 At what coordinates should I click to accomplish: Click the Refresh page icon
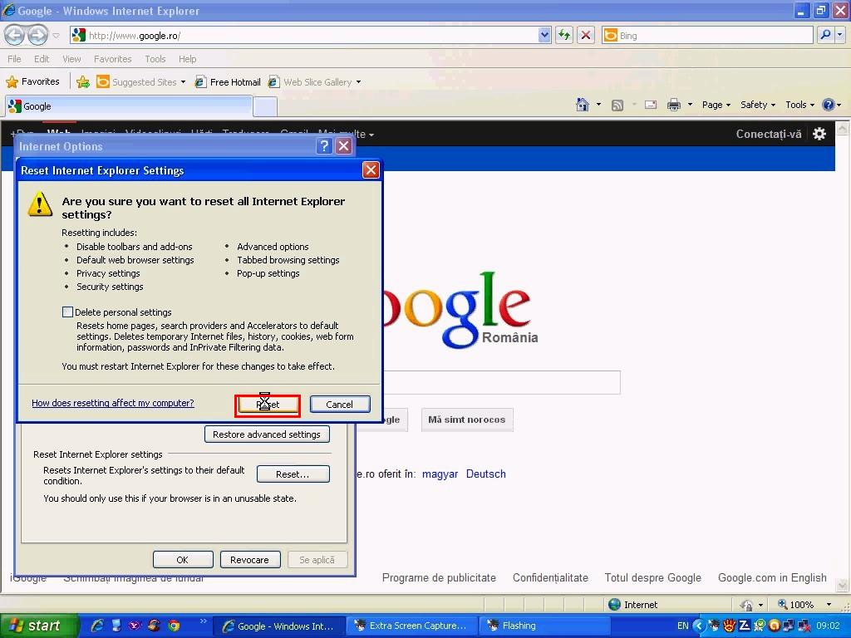coord(564,35)
